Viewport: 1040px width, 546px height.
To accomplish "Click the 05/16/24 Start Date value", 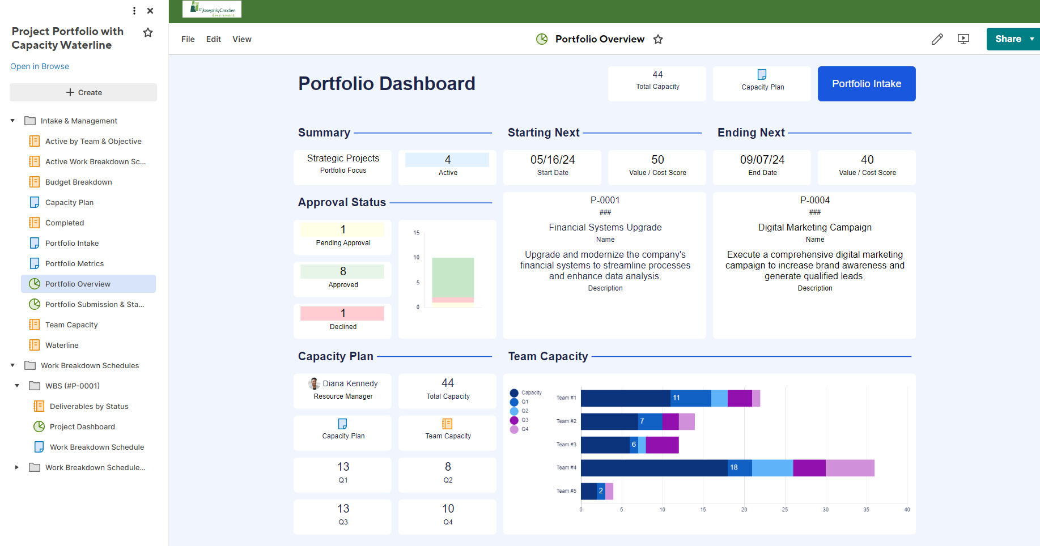I will (553, 160).
